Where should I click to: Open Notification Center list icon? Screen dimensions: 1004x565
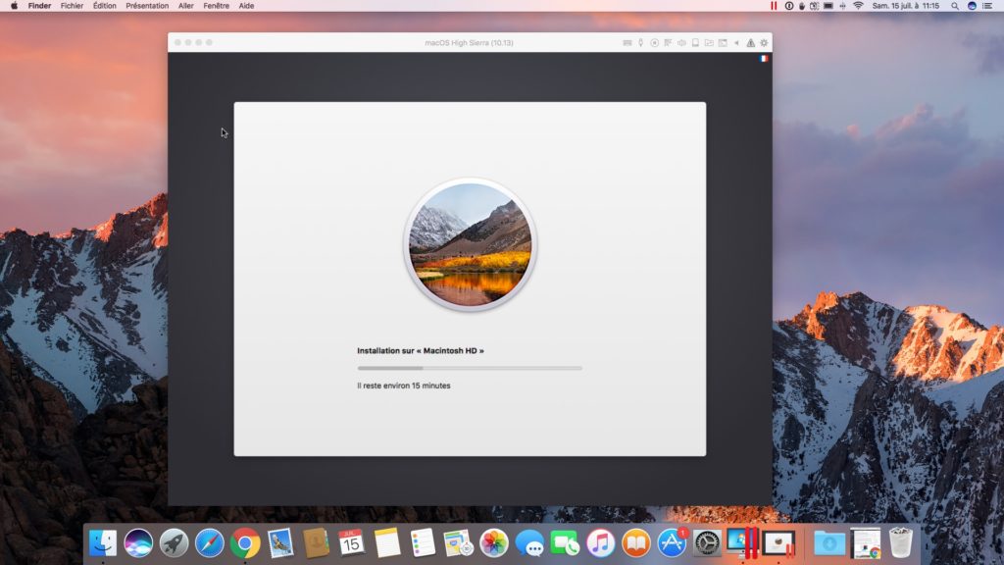pos(988,6)
